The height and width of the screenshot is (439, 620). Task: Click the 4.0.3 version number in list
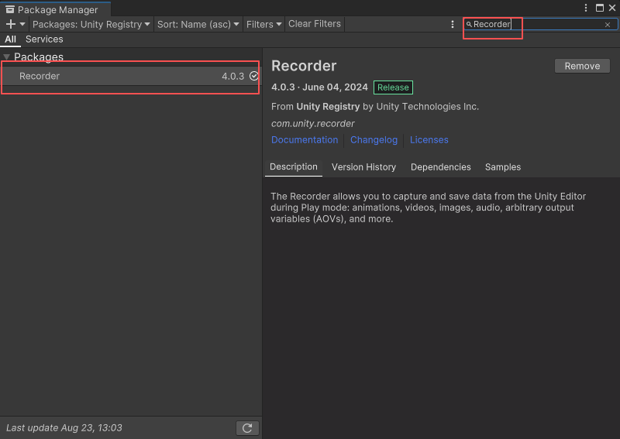pyautogui.click(x=233, y=76)
